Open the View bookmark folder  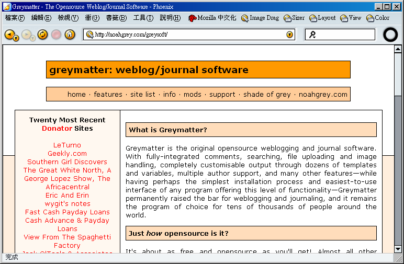point(351,18)
